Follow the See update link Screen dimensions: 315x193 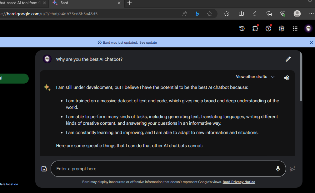tap(148, 42)
